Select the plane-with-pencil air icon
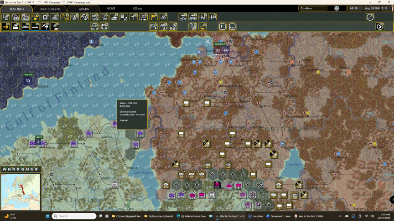The width and height of the screenshot is (394, 221). 203,17
